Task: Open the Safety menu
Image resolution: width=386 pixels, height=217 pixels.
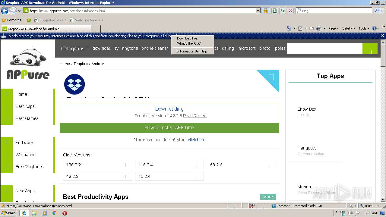Action: [349, 28]
